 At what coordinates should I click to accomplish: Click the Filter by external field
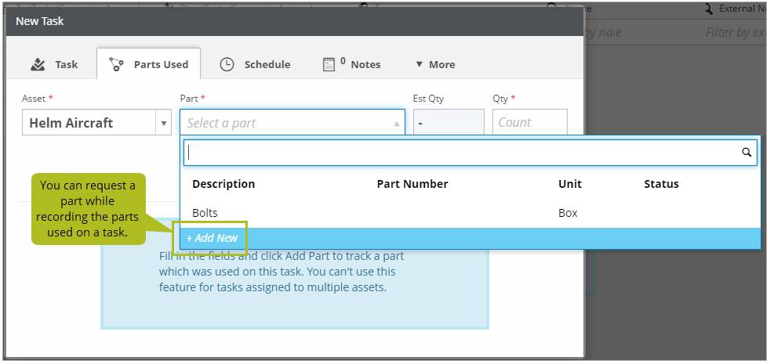pyautogui.click(x=734, y=32)
